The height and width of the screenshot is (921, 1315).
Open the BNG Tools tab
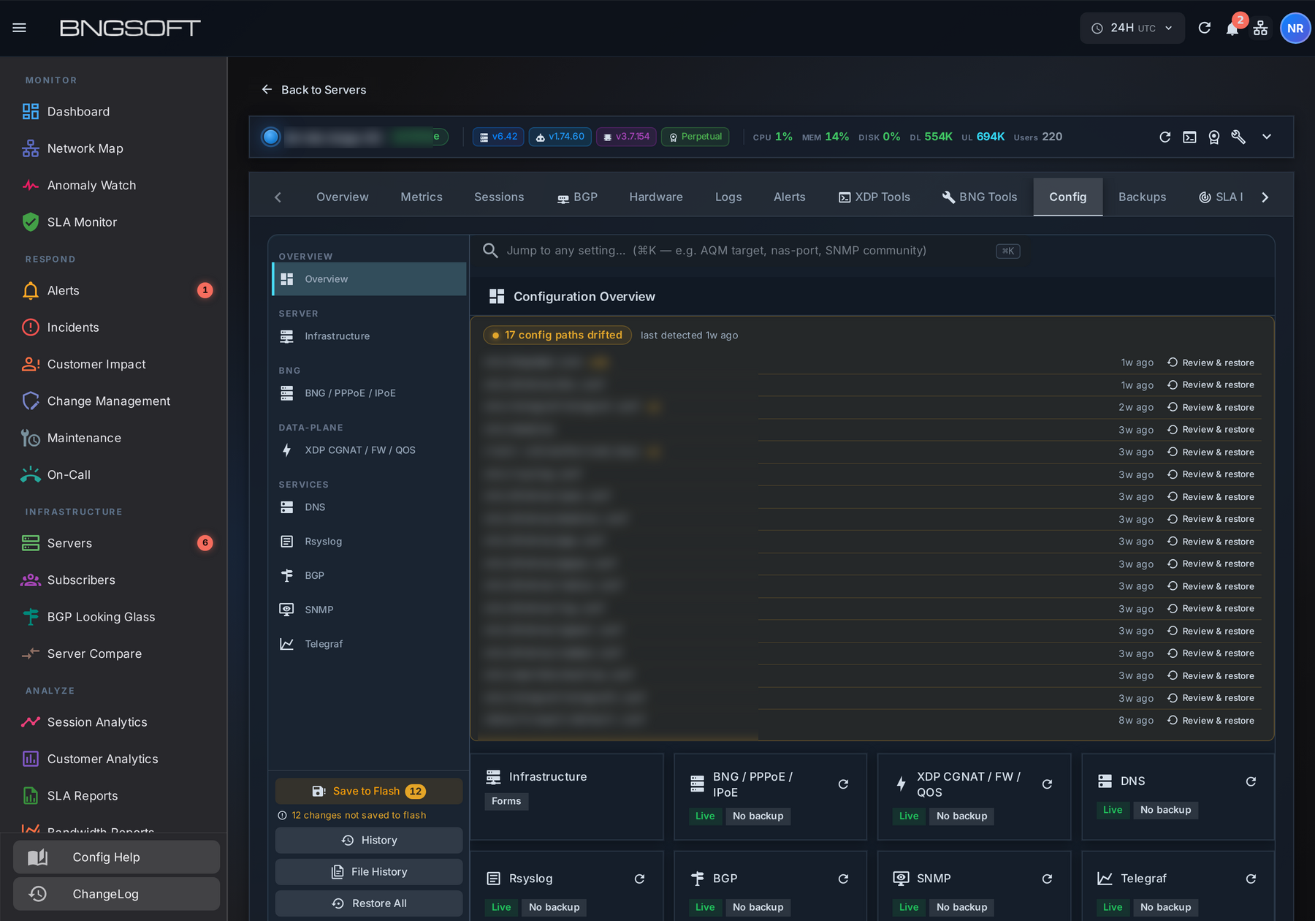980,197
